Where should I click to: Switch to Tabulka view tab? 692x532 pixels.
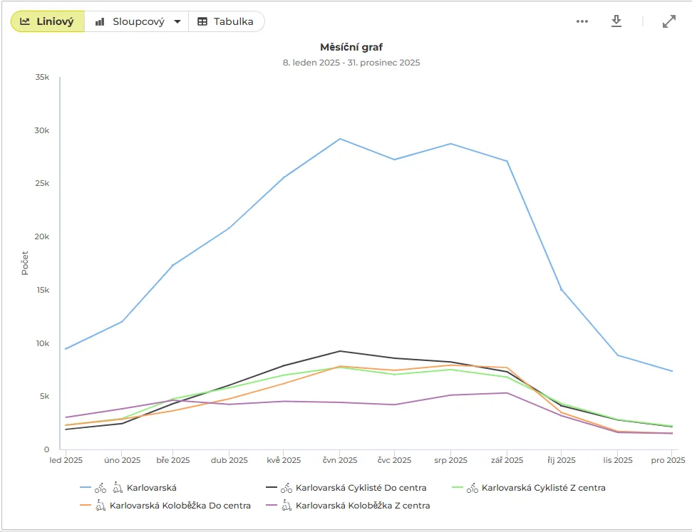[x=226, y=21]
